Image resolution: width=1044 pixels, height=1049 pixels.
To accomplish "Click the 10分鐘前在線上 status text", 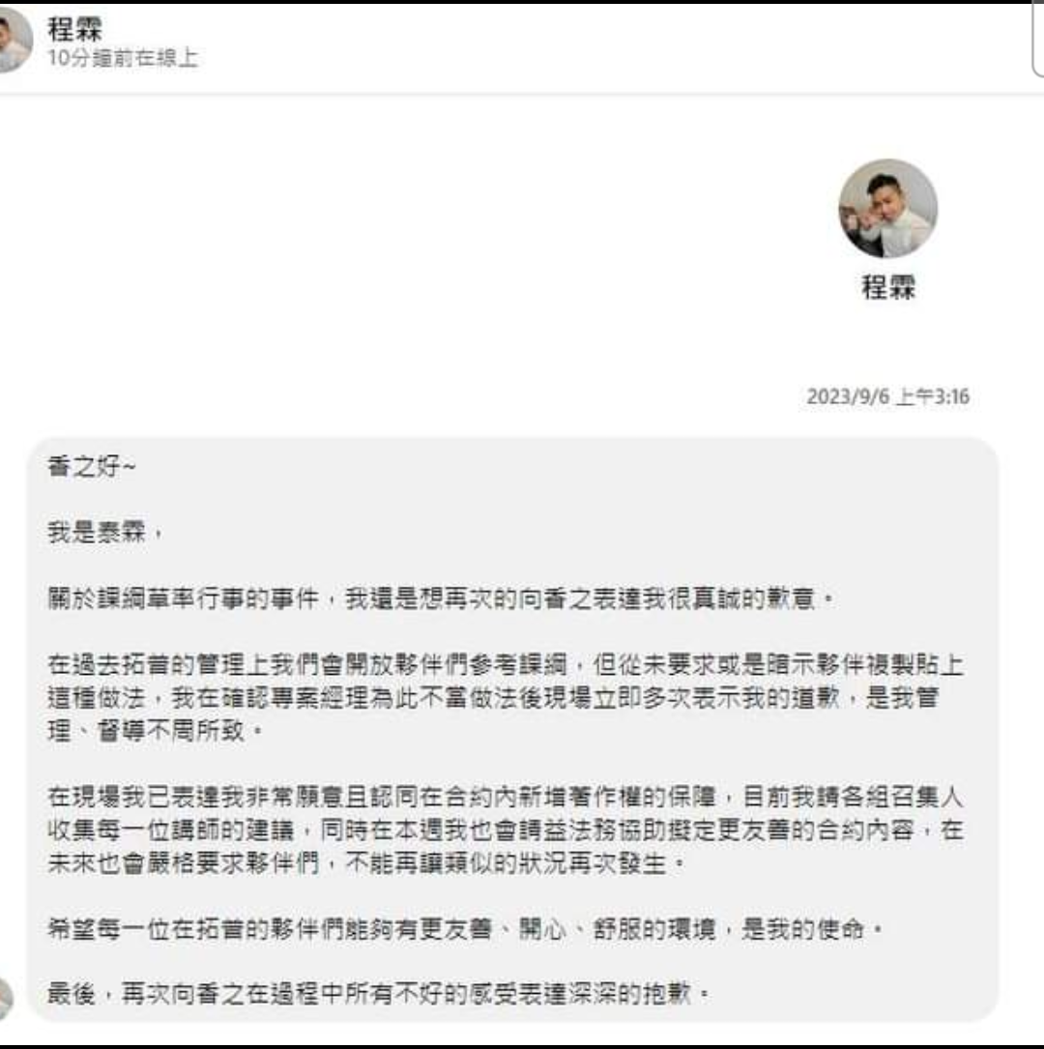I will 123,58.
